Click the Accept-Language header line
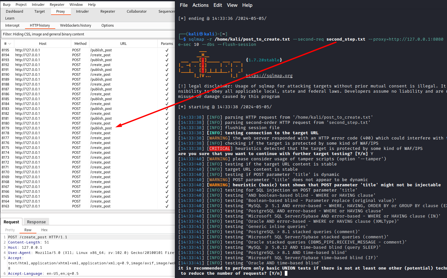The image size is (447, 278). [43, 273]
